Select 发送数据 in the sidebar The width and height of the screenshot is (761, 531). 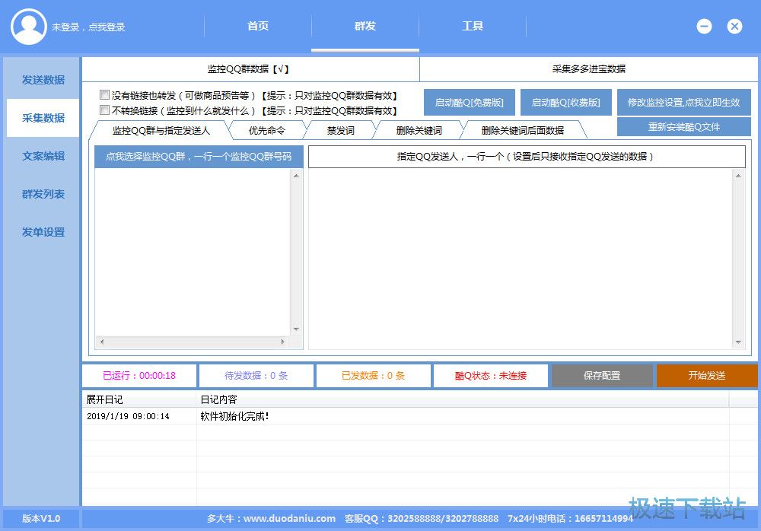(43, 80)
